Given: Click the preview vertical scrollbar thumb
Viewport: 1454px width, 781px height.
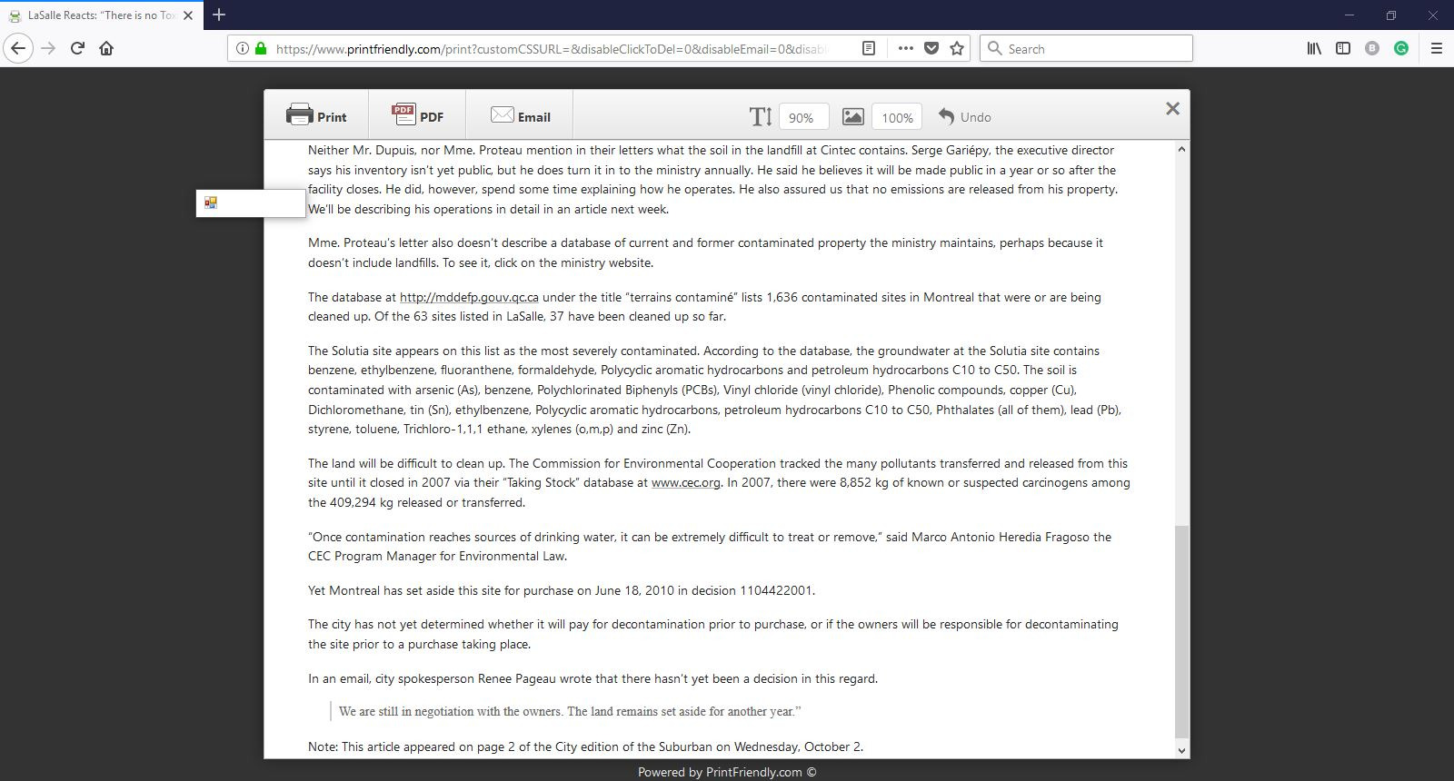Looking at the screenshot, I should click(x=1181, y=631).
